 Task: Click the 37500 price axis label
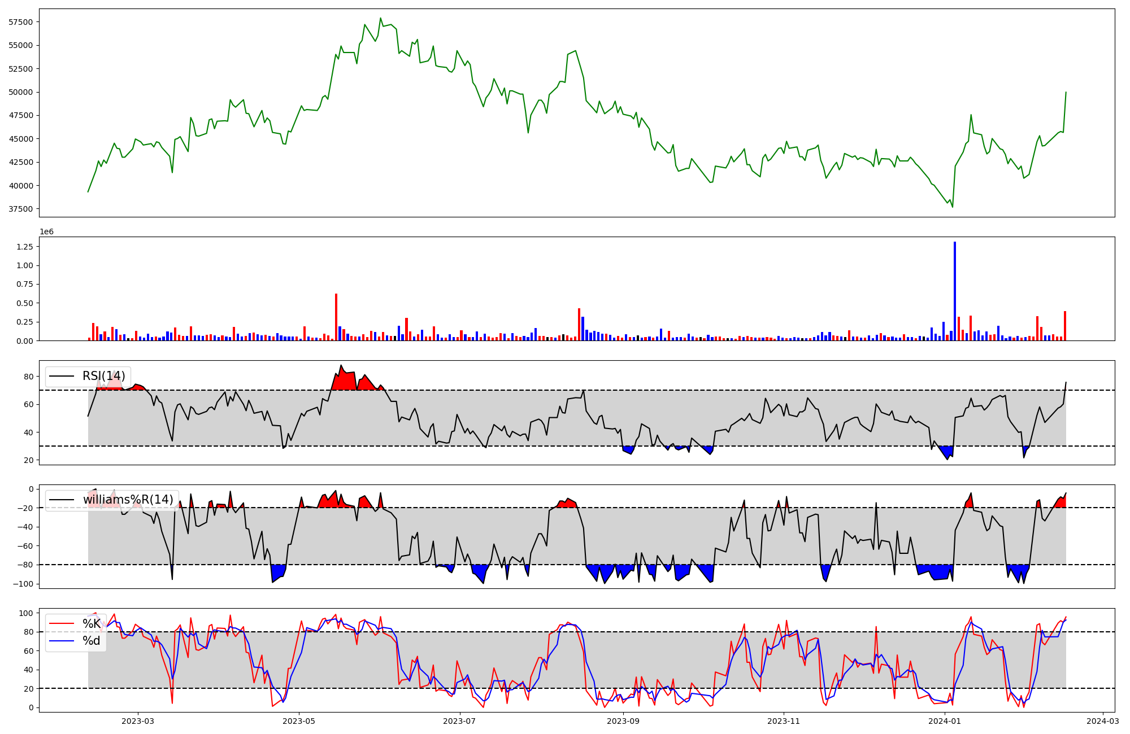pos(20,209)
